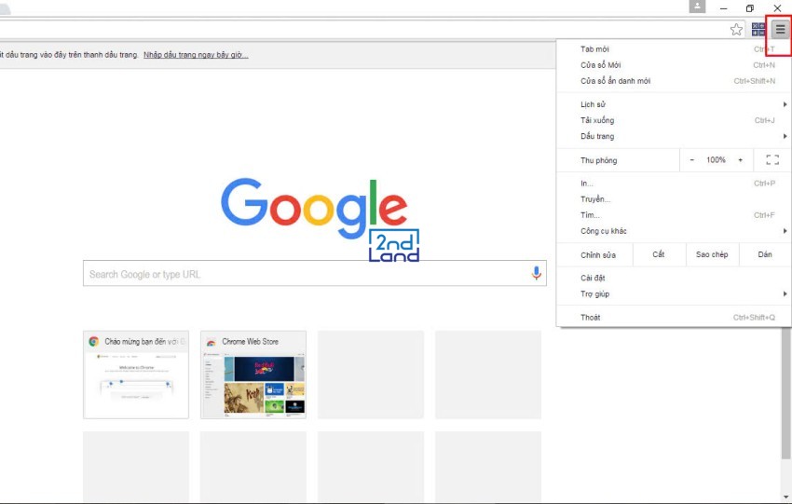792x504 pixels.
Task: Open the Chrome hamburger menu button
Action: 780,29
